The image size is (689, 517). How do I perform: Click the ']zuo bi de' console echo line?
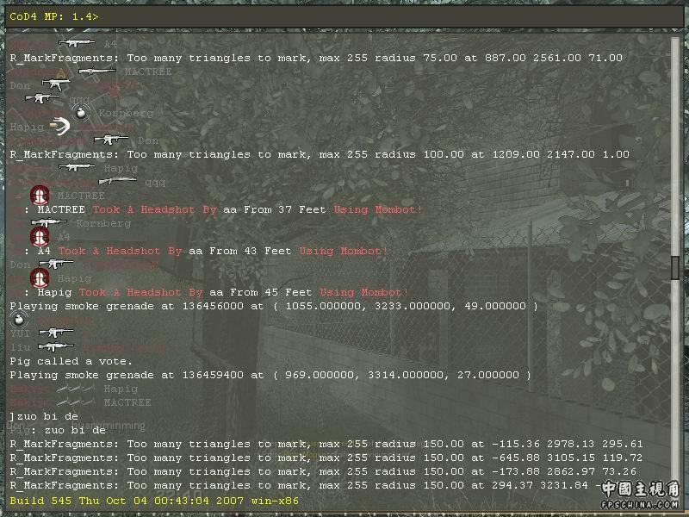click(x=44, y=416)
